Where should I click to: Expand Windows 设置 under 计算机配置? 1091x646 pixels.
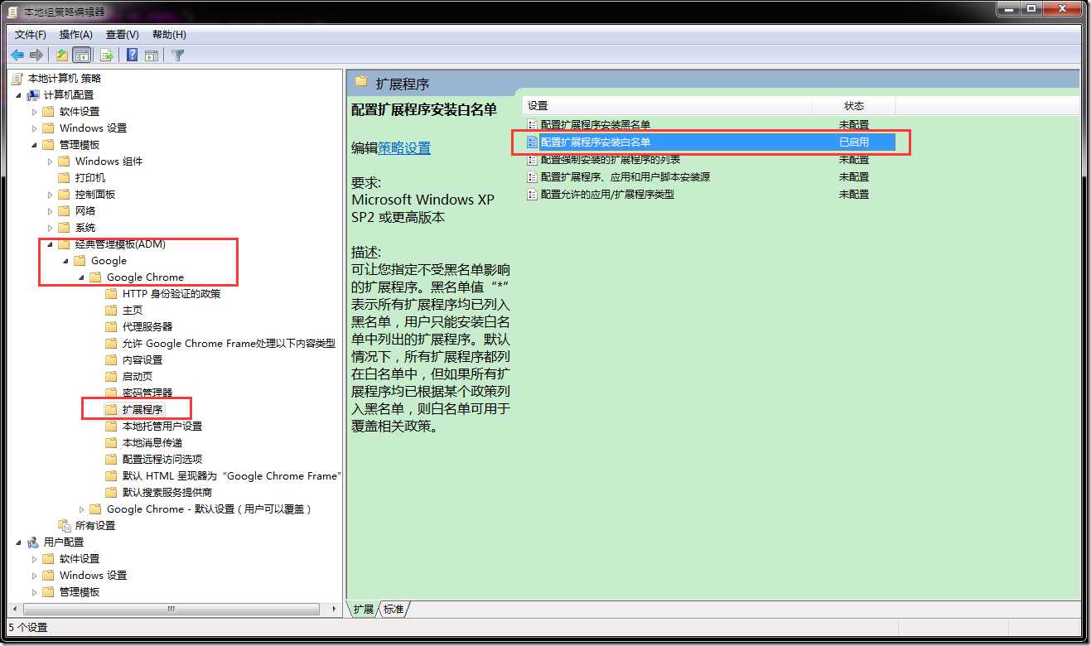[35, 128]
